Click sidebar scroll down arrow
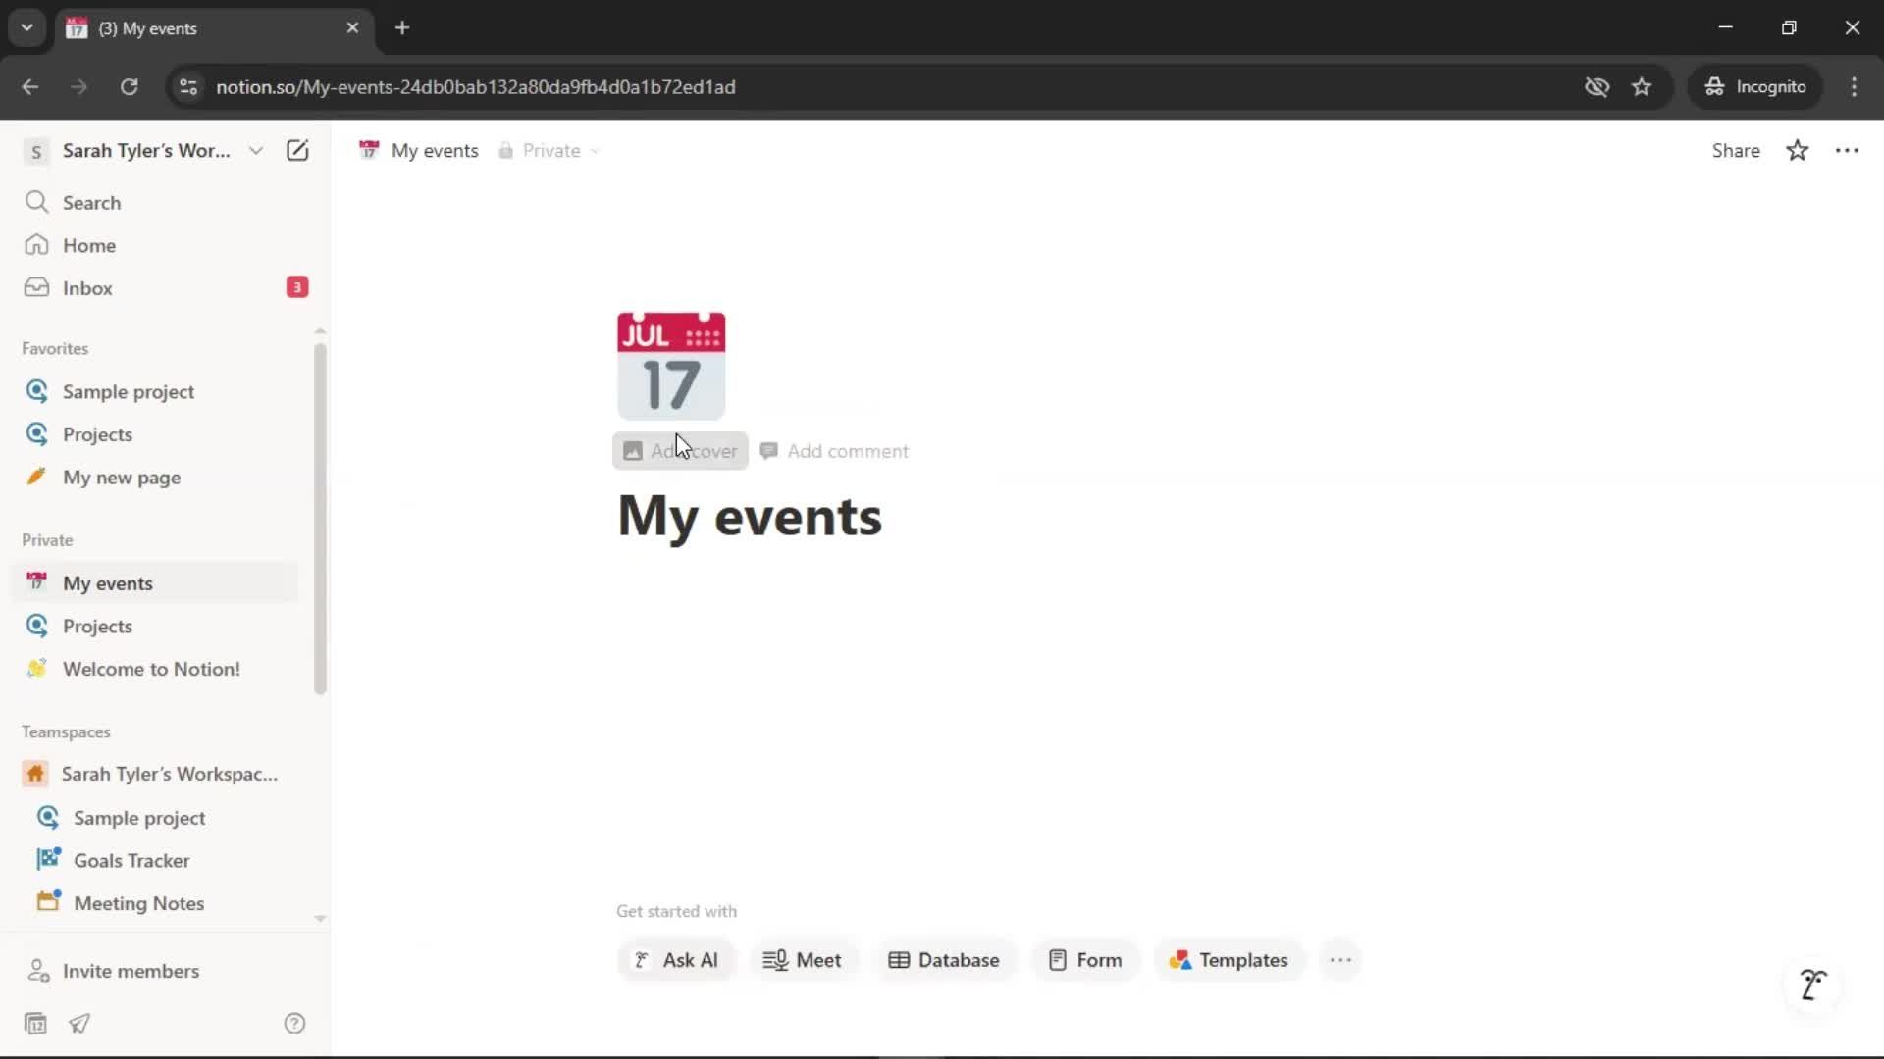1884x1059 pixels. (320, 919)
